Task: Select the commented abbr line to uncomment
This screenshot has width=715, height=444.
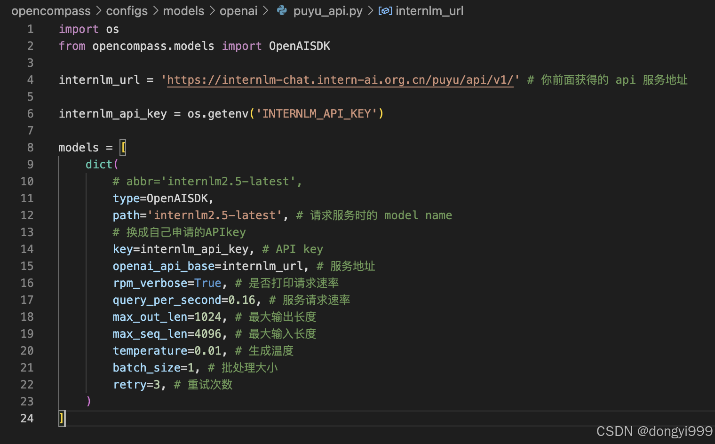Action: click(207, 181)
